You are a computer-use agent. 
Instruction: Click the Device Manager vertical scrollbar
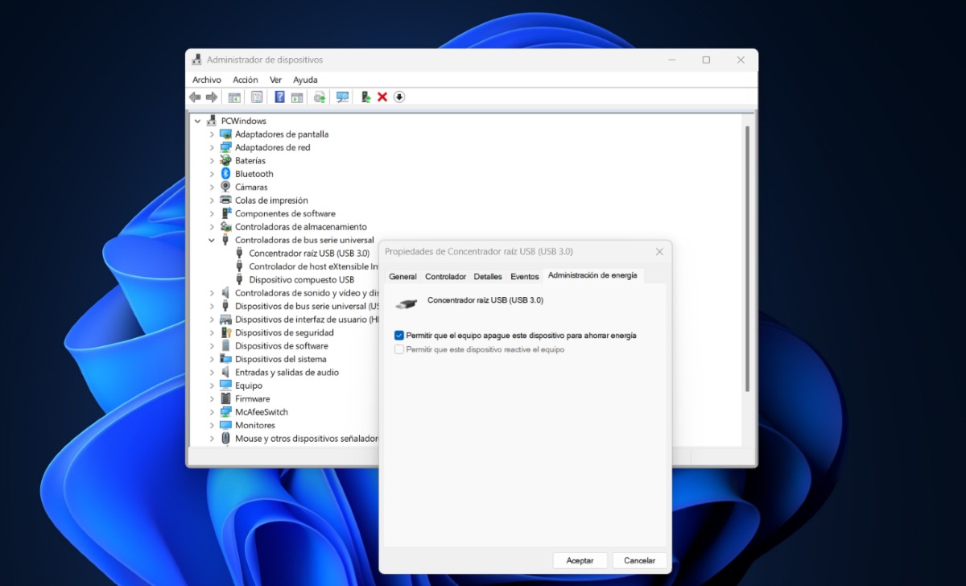747,258
